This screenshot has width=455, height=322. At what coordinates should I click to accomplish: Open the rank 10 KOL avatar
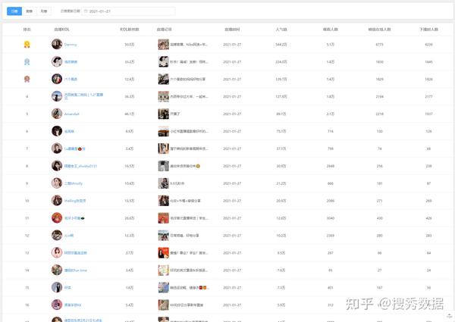(57, 201)
